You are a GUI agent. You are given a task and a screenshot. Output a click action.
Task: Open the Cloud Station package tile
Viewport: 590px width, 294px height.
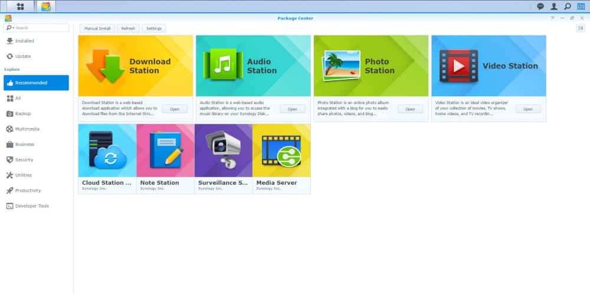(x=107, y=159)
